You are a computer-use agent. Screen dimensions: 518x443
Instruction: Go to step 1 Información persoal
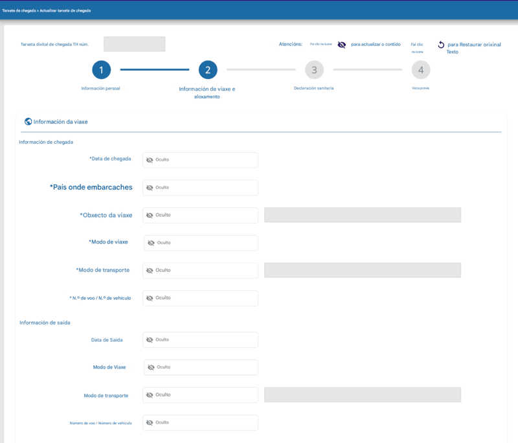point(101,70)
